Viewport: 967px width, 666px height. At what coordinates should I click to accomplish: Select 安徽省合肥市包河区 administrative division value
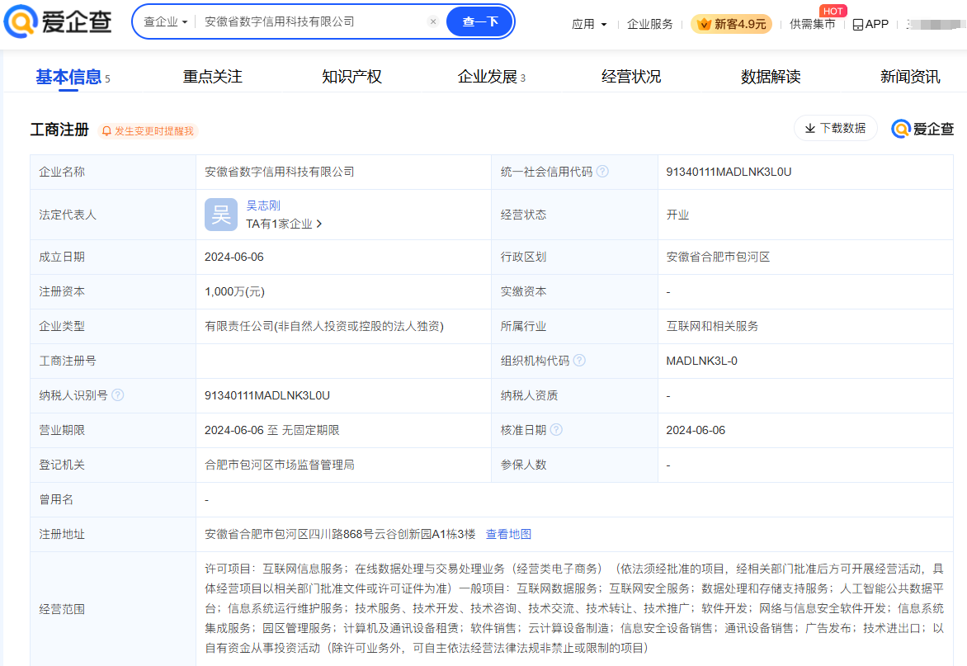pos(718,257)
